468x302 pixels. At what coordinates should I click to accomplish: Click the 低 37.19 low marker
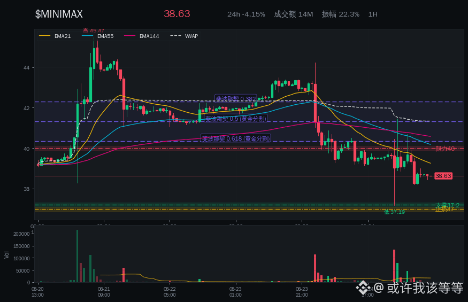pos(394,212)
